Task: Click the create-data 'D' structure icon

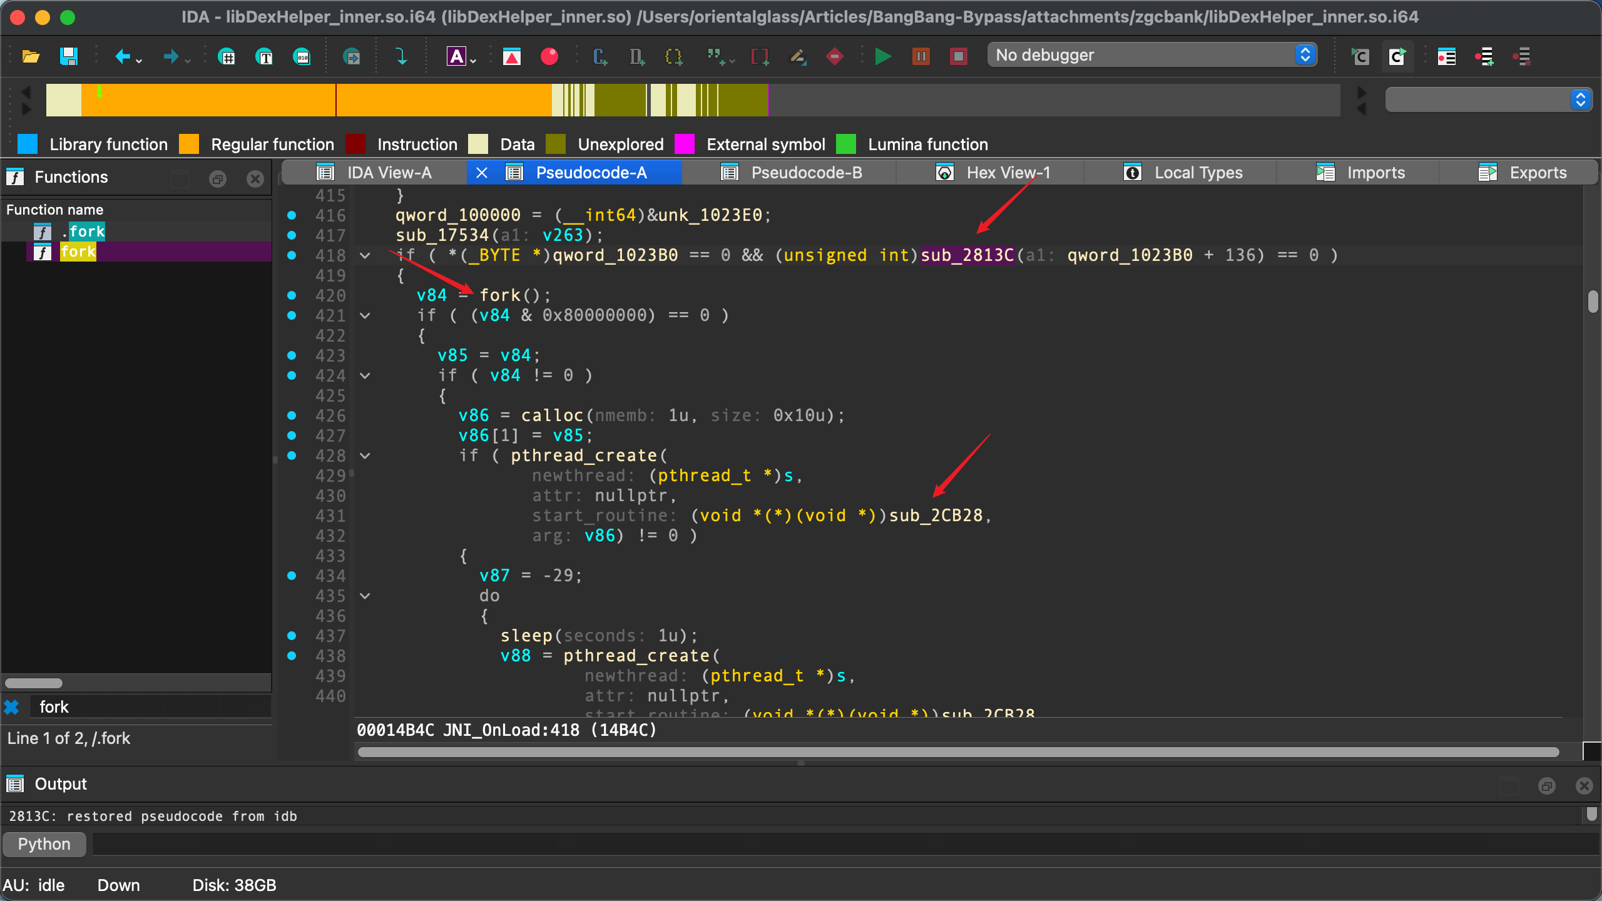Action: pyautogui.click(x=636, y=56)
